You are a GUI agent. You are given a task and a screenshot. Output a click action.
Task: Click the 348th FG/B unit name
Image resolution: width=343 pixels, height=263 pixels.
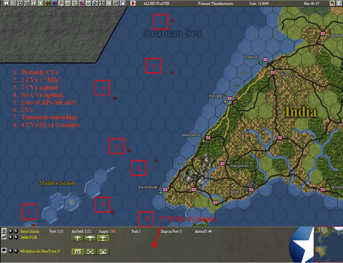pos(29,237)
